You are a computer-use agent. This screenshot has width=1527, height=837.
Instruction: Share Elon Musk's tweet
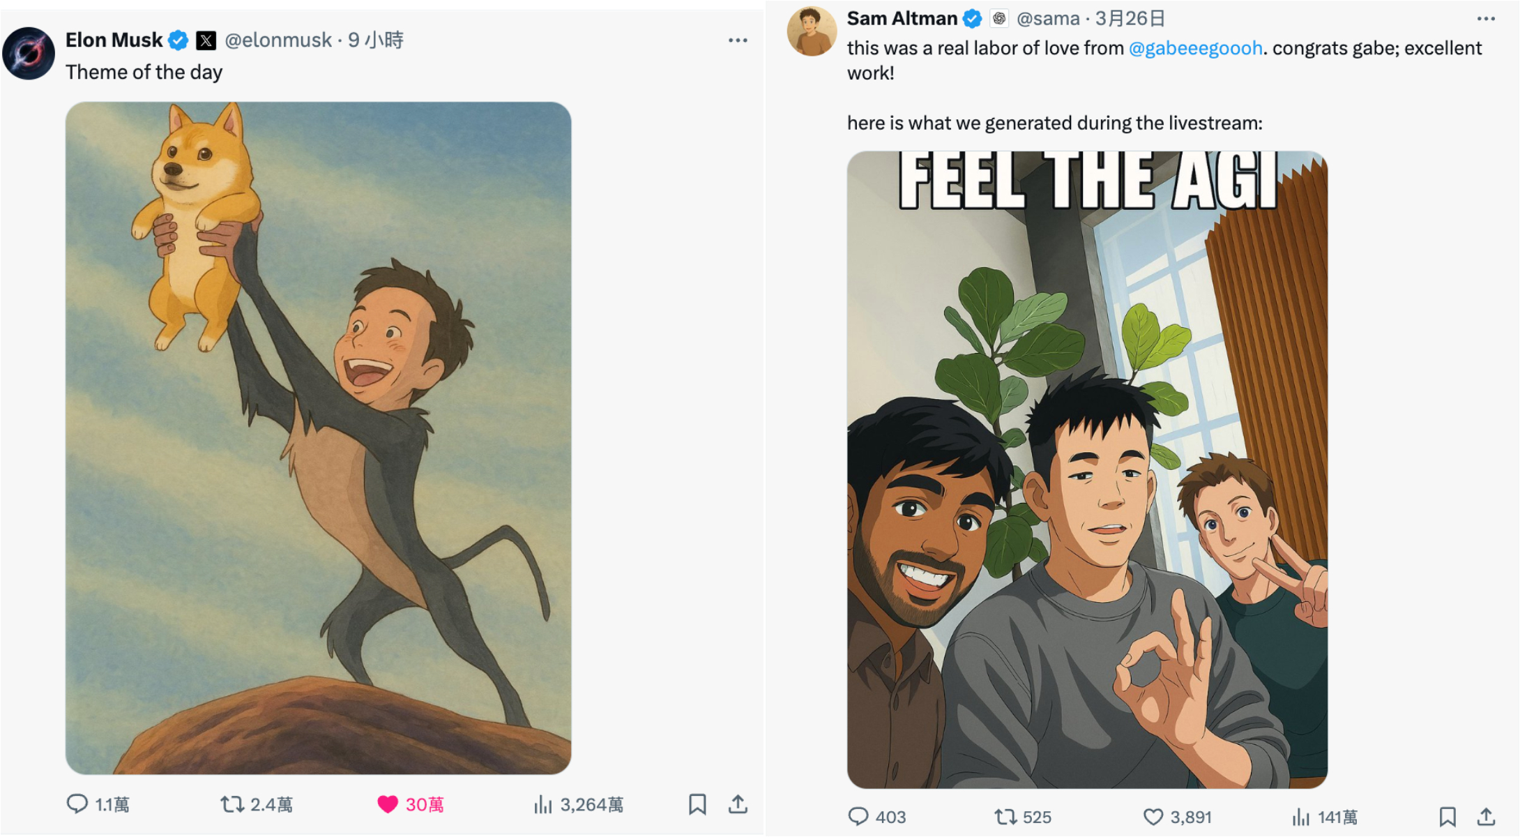coord(738,804)
